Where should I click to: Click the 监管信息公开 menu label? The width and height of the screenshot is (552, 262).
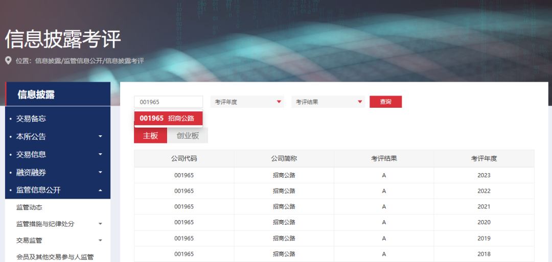click(38, 190)
